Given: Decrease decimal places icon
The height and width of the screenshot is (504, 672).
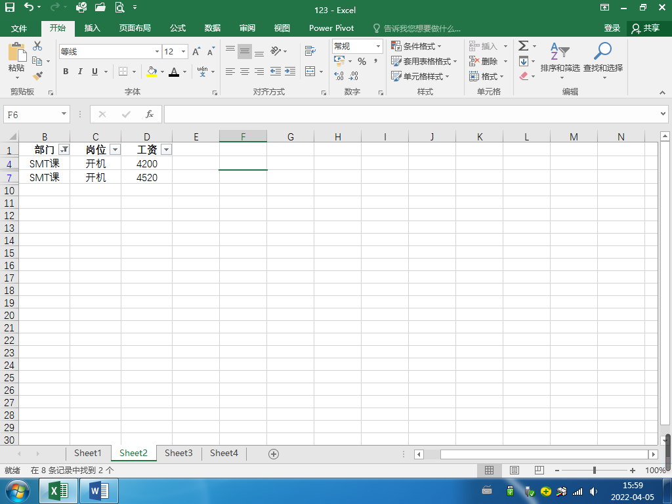Looking at the screenshot, I should (x=354, y=76).
